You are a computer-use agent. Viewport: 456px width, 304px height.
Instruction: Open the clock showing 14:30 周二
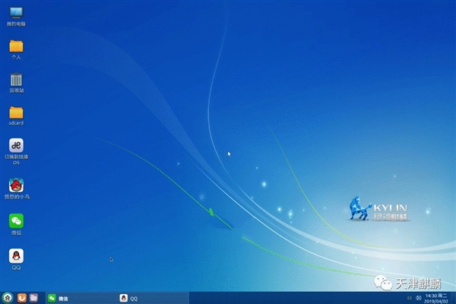tap(436, 299)
